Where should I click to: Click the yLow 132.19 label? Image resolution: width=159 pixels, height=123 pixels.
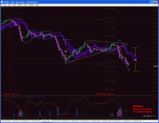click(99, 64)
